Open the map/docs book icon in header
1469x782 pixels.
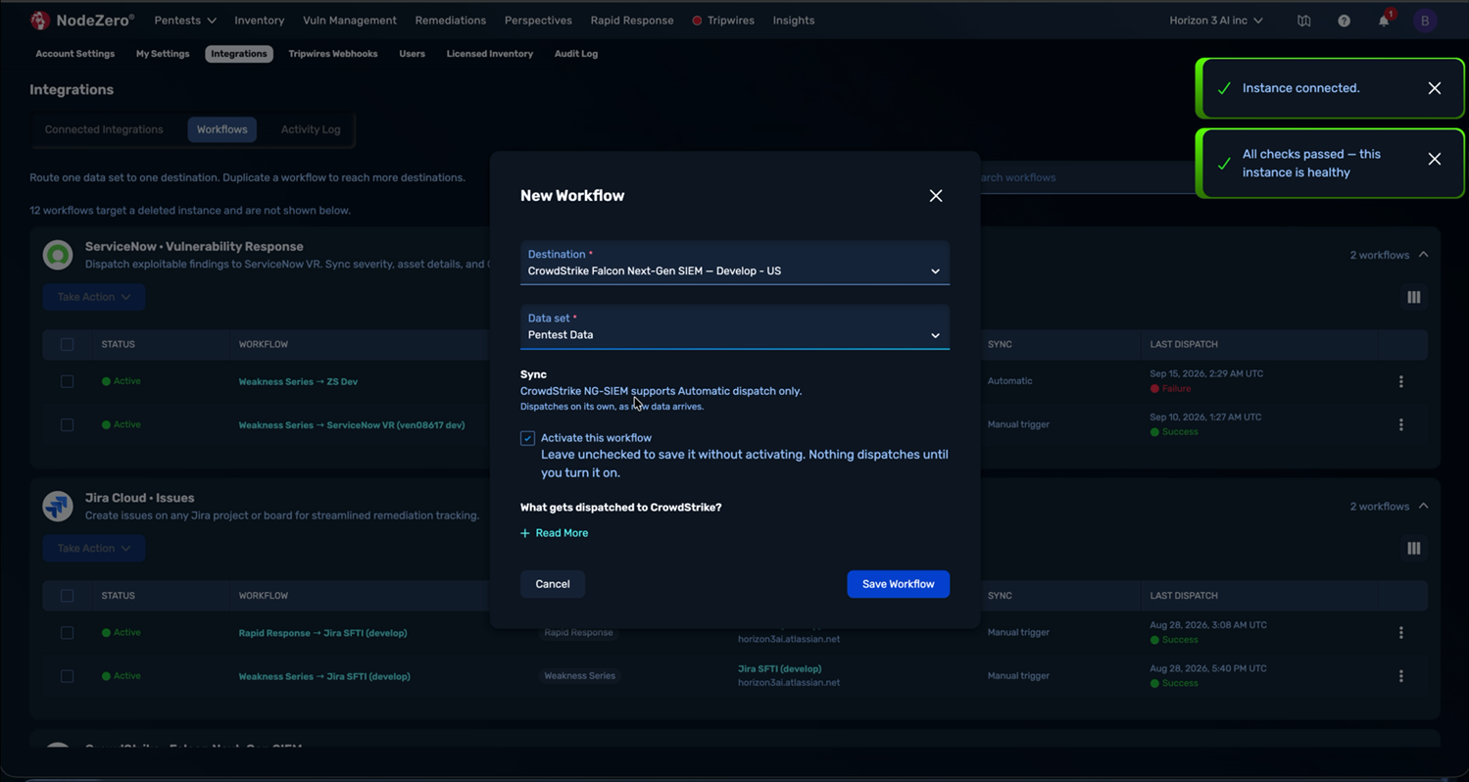1303,21
